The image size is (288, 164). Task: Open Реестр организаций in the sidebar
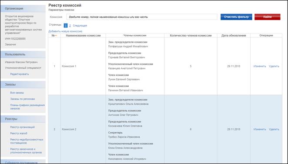coord(23,127)
